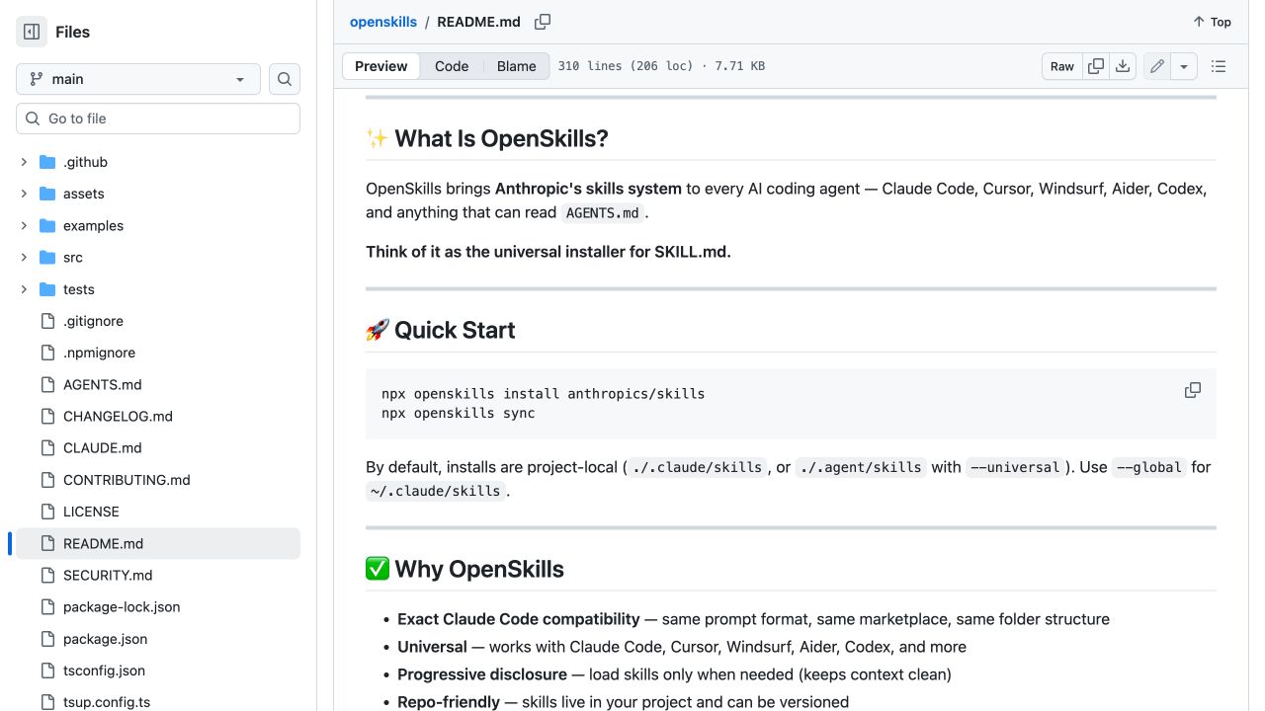1265x711 pixels.
Task: Click the inline AGENTS.md code text
Action: pos(603,212)
